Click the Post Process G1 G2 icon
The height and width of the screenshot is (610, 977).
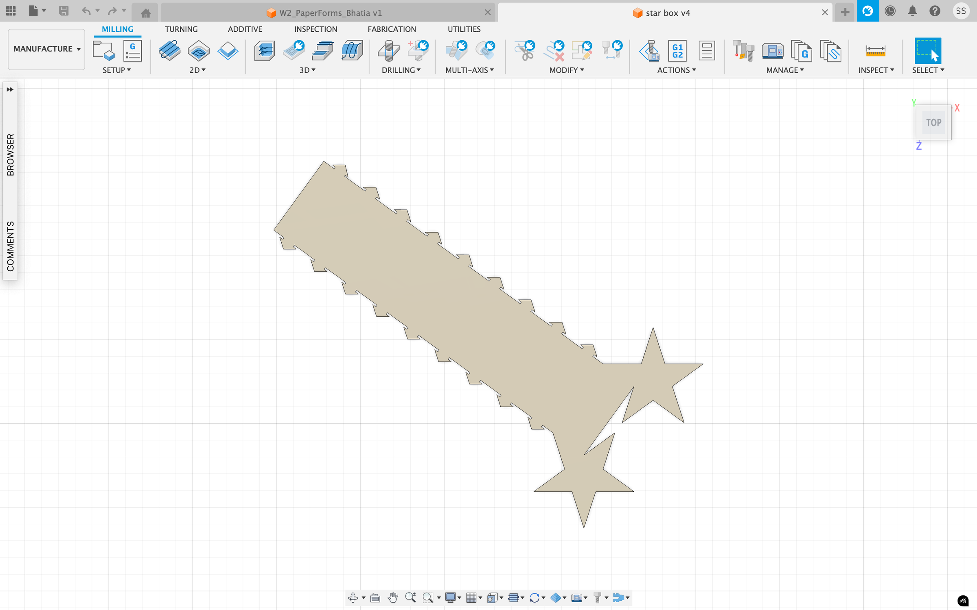tap(677, 51)
